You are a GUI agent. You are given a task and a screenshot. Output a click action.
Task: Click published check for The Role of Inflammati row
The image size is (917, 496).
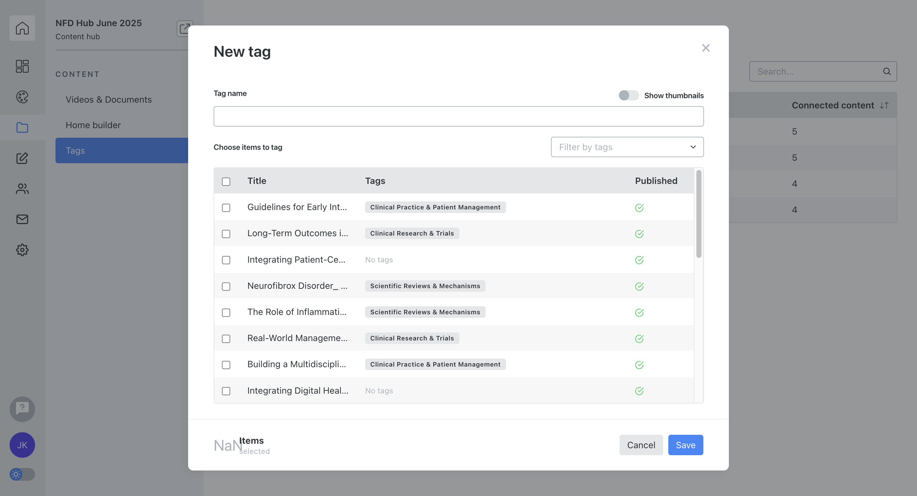(639, 312)
